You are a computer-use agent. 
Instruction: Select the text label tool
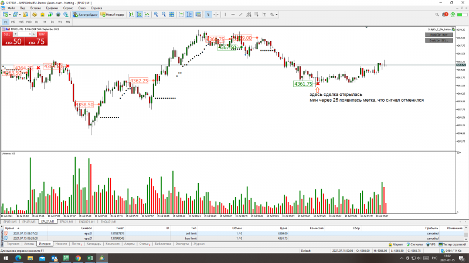[264, 14]
